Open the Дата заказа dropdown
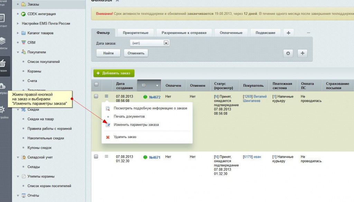The height and width of the screenshot is (202, 354). (166, 43)
